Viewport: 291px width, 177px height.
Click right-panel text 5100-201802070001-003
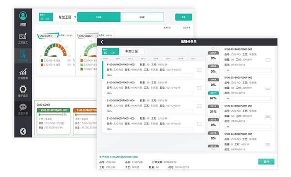(x=238, y=78)
